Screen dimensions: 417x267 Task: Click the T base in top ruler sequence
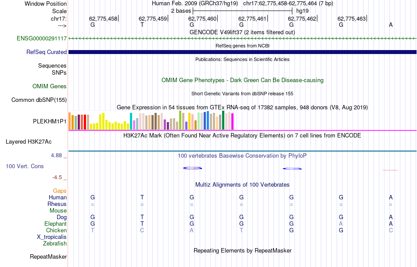click(142, 25)
